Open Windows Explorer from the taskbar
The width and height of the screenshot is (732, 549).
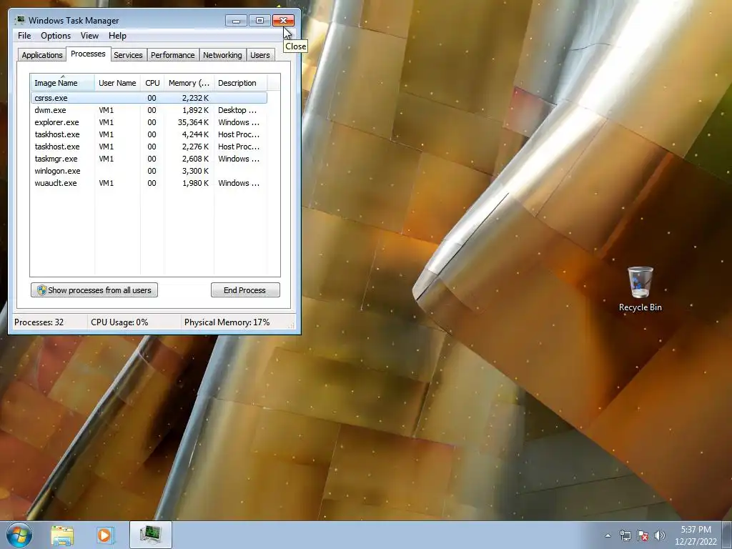pos(62,535)
